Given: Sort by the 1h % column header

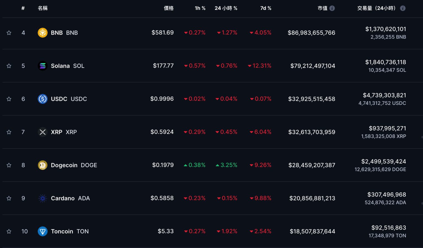Looking at the screenshot, I should (x=200, y=8).
